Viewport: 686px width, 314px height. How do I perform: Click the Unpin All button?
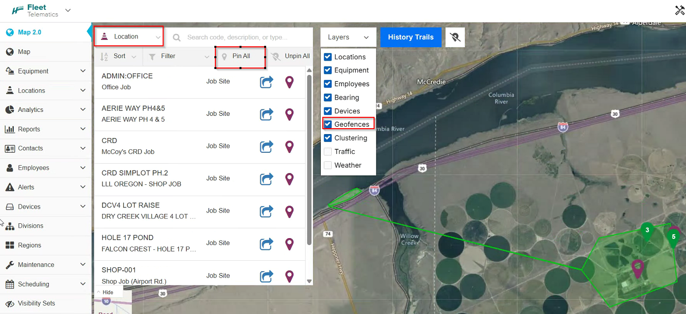coord(291,56)
